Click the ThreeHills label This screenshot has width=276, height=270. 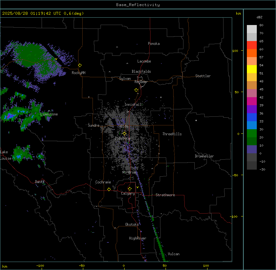click(172, 134)
